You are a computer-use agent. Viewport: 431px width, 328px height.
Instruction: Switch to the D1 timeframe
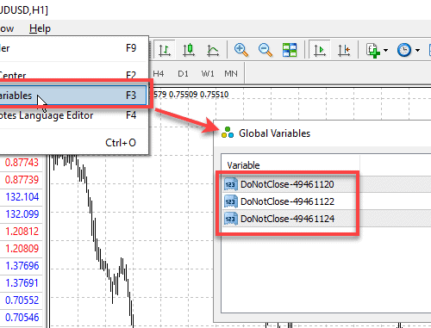click(x=183, y=74)
